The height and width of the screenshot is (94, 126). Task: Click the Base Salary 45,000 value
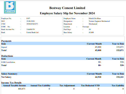(91, 32)
